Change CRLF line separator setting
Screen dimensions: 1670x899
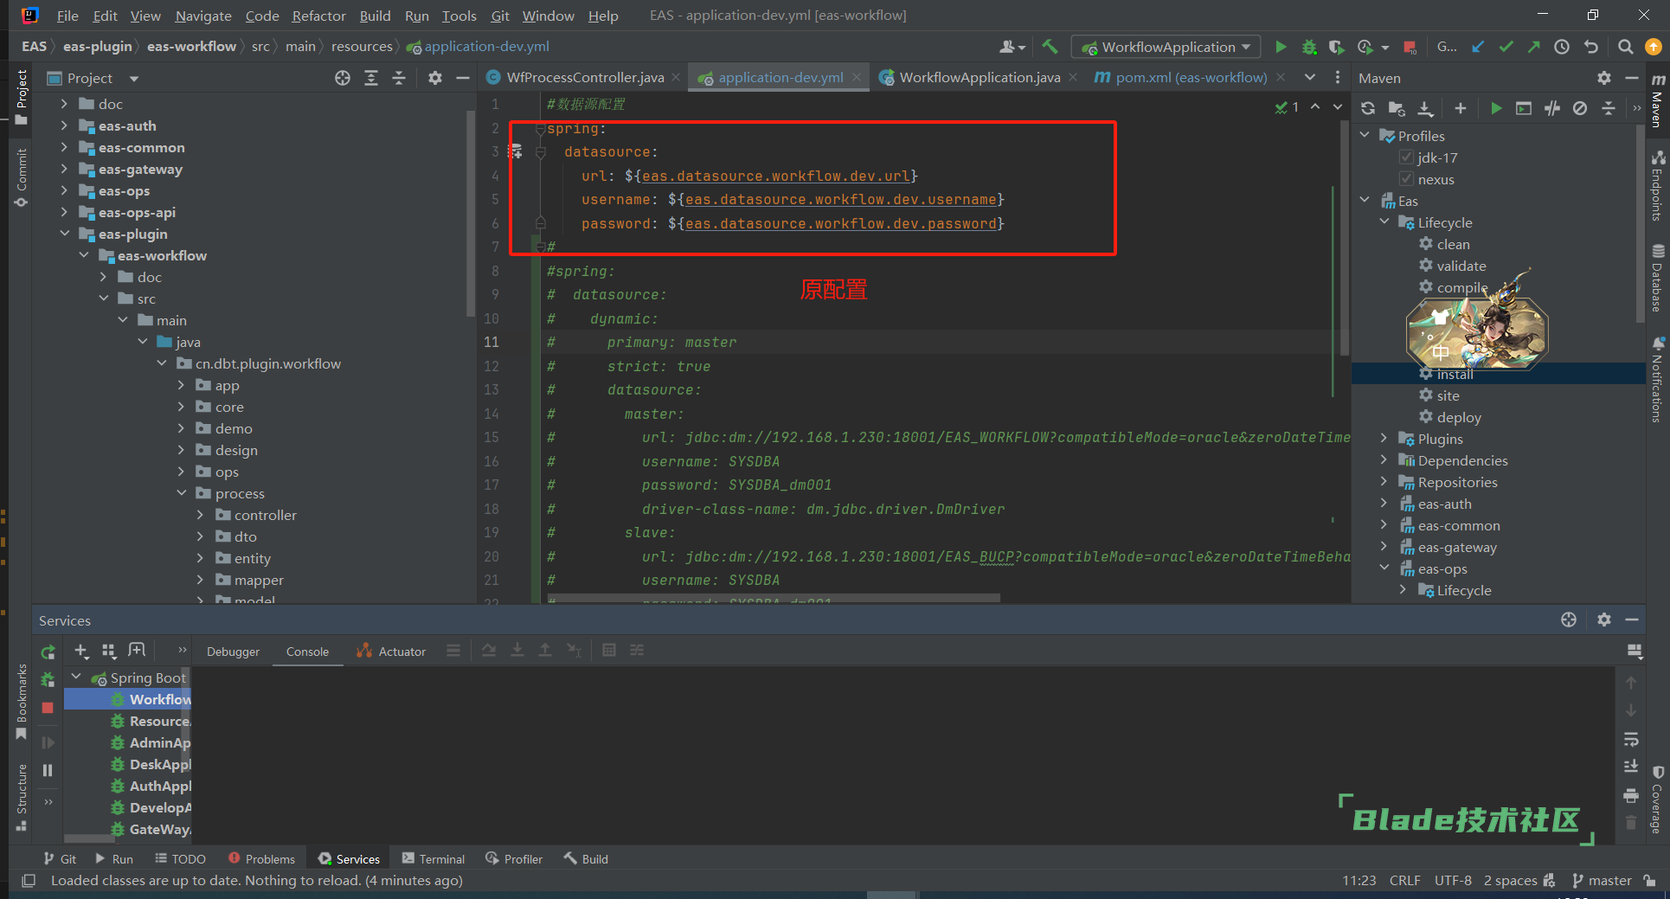(1405, 881)
